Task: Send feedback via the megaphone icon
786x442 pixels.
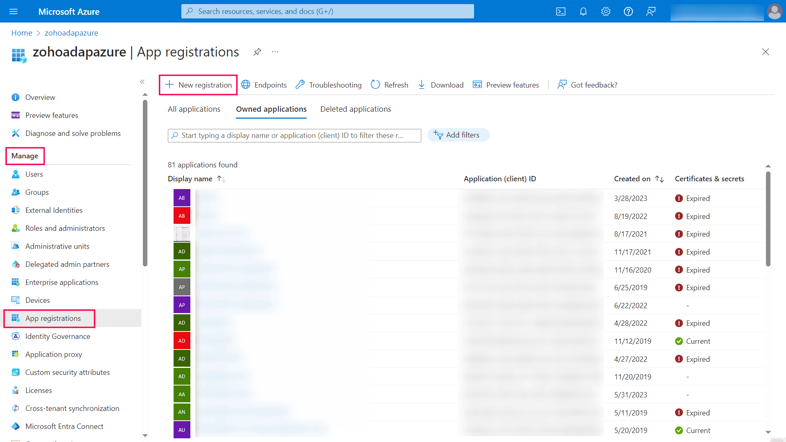Action: pyautogui.click(x=650, y=11)
